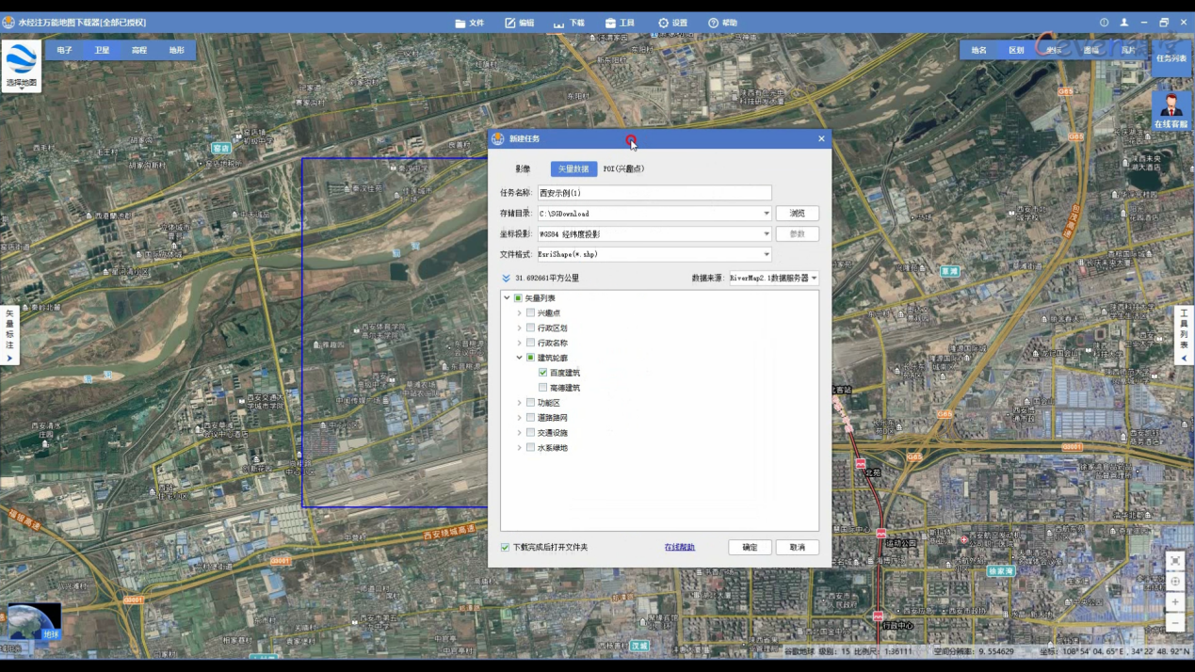The height and width of the screenshot is (672, 1195).
Task: Click the 确定 confirm button
Action: tap(750, 547)
